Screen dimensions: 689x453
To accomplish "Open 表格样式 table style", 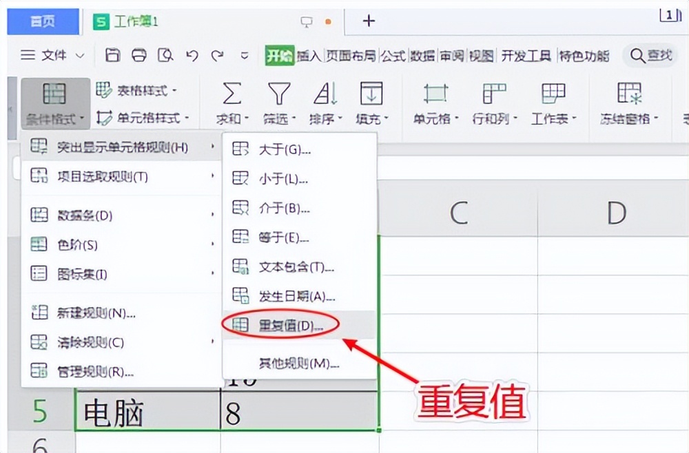I will click(136, 90).
